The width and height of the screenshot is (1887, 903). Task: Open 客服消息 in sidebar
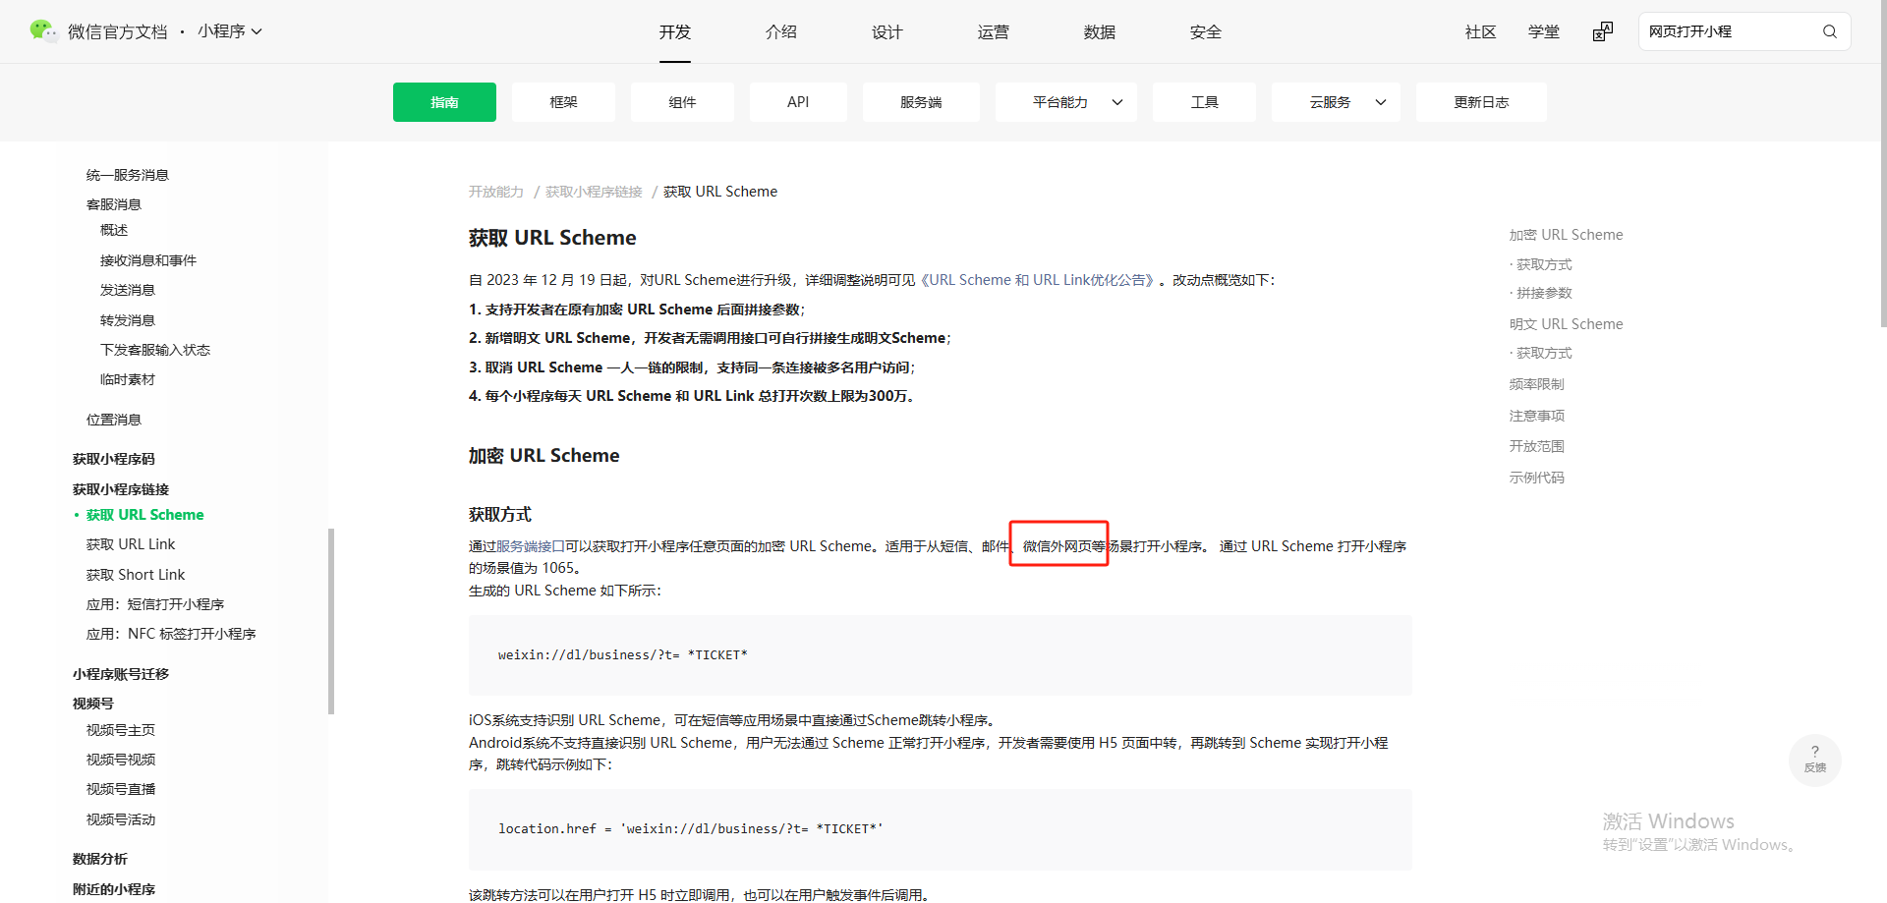click(114, 204)
